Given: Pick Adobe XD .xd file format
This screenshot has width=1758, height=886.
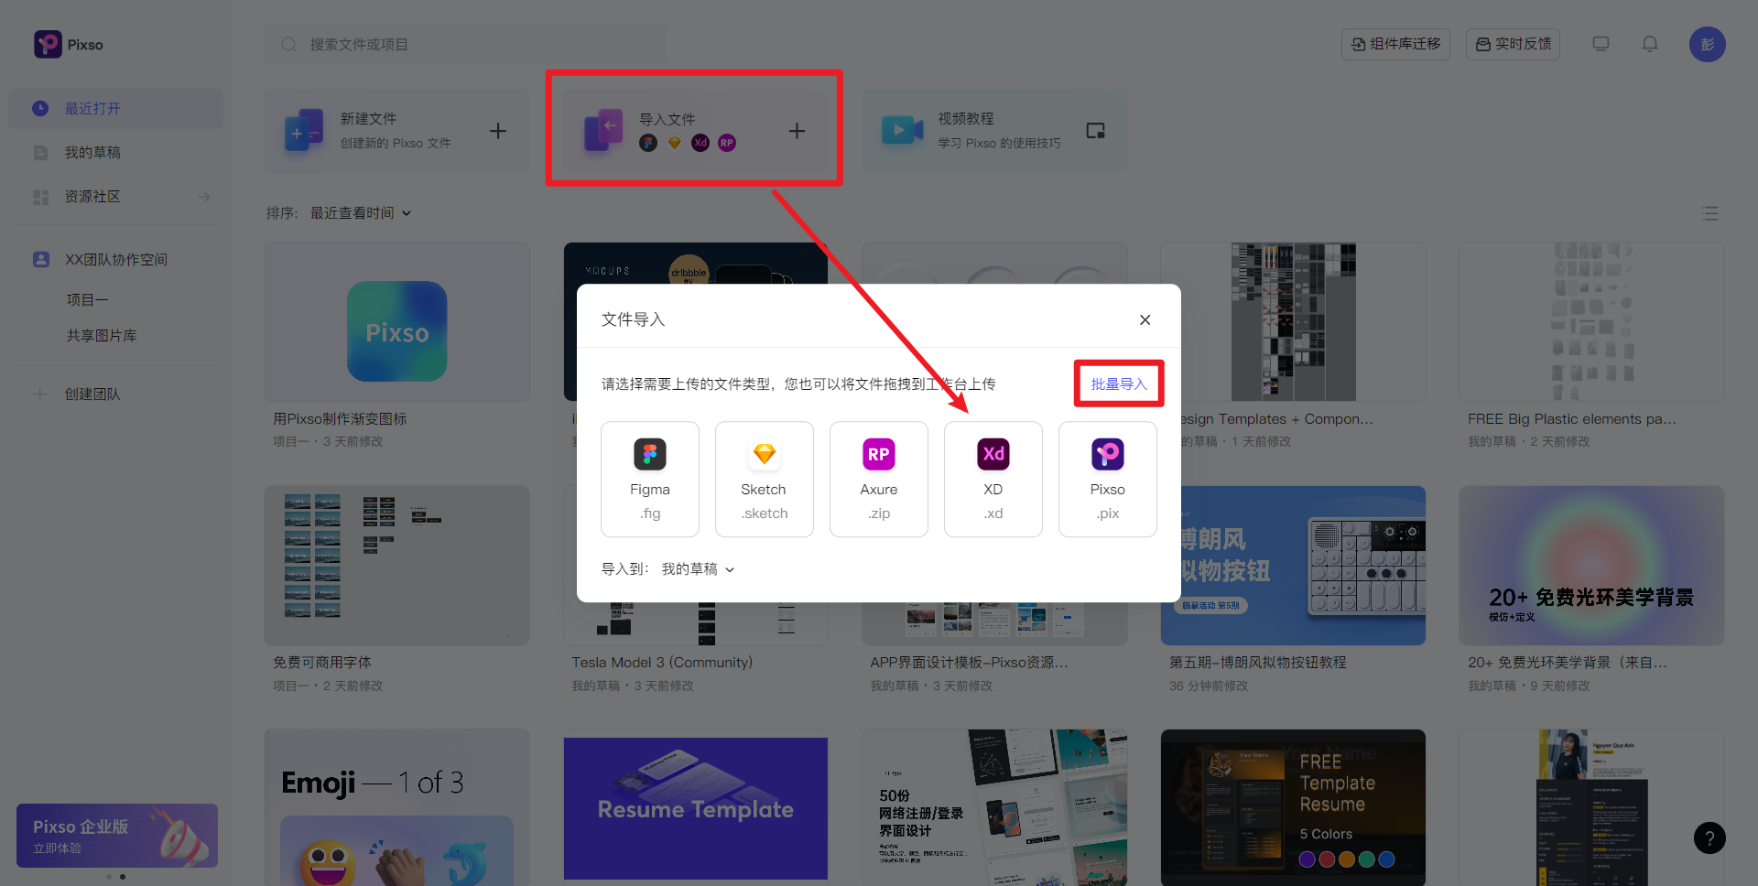Looking at the screenshot, I should [993, 478].
